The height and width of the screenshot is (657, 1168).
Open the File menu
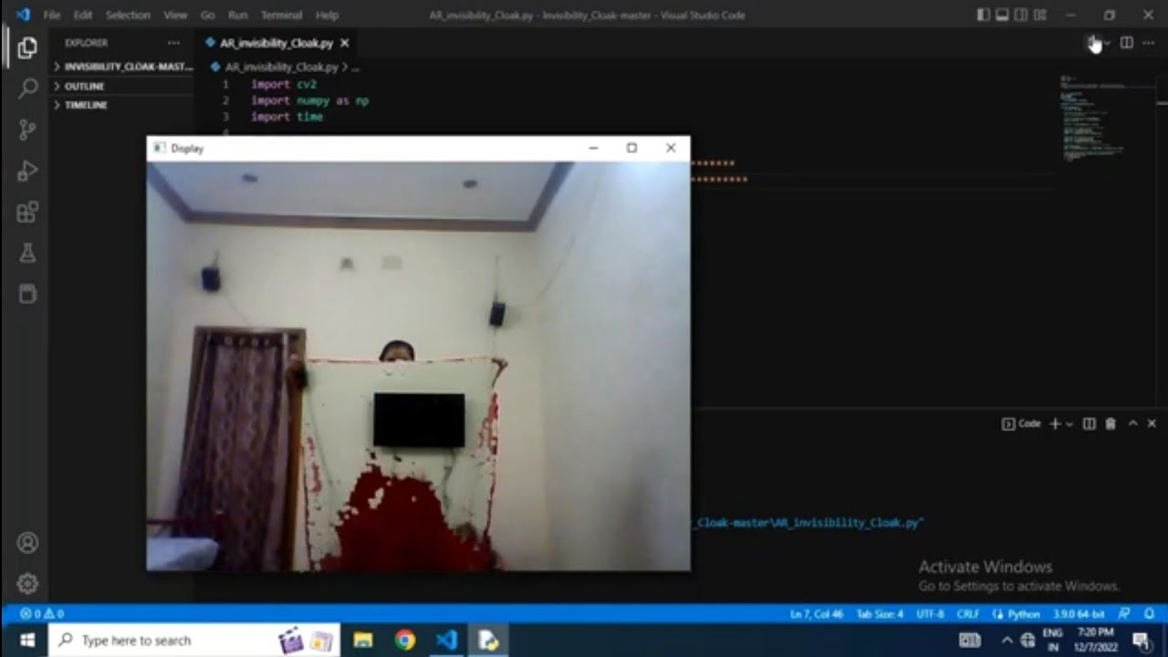[52, 16]
